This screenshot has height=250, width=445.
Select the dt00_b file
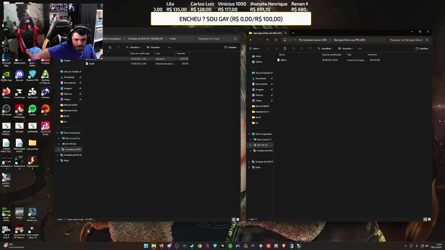coord(283,60)
